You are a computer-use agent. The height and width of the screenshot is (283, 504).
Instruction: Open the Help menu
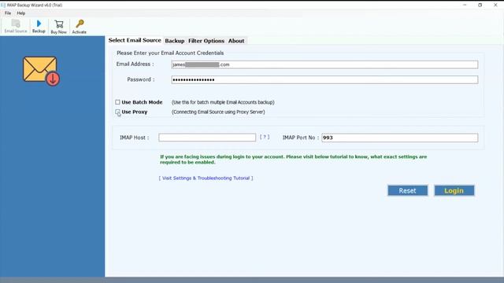[21, 13]
